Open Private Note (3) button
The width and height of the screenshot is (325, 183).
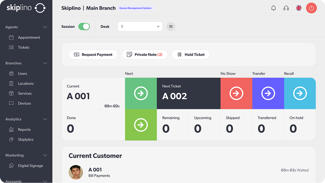[x=145, y=54]
